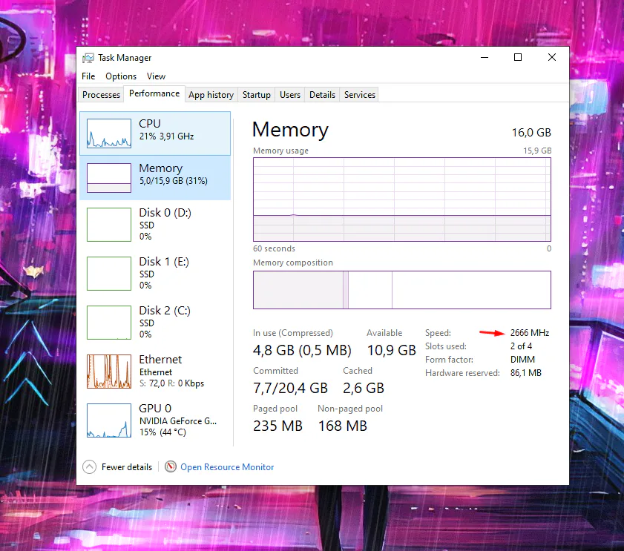Screen dimensions: 624x551
Task: Switch to the Details tab
Action: coord(322,95)
